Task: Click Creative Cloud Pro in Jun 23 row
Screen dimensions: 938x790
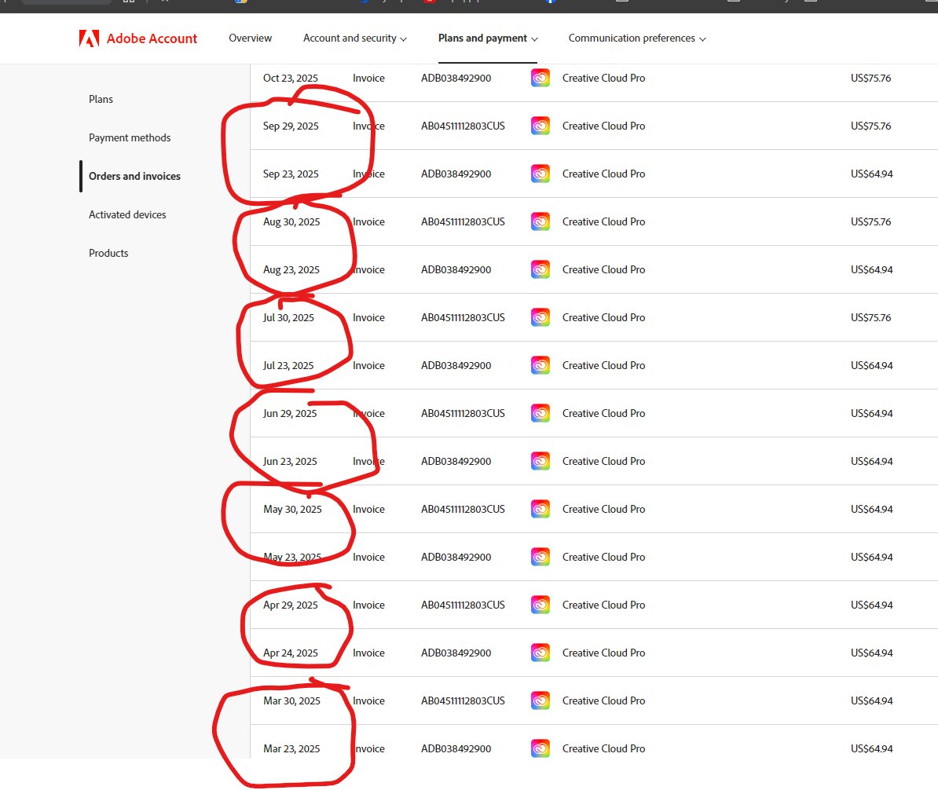Action: coord(603,461)
